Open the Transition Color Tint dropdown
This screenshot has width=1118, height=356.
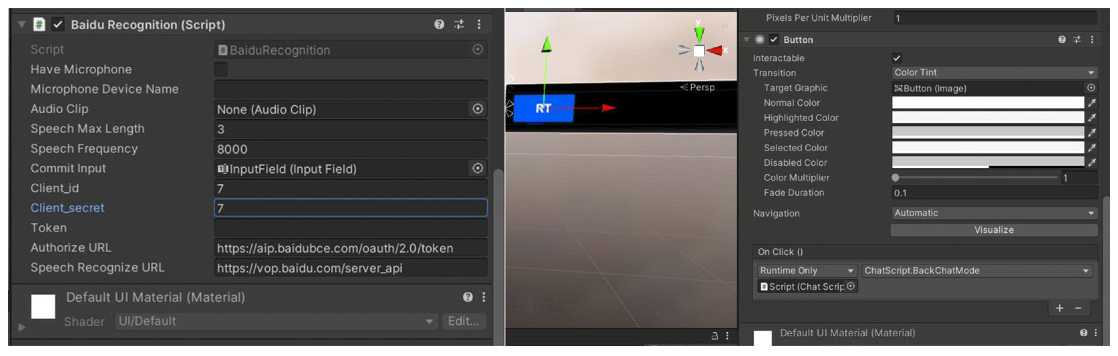coord(994,72)
